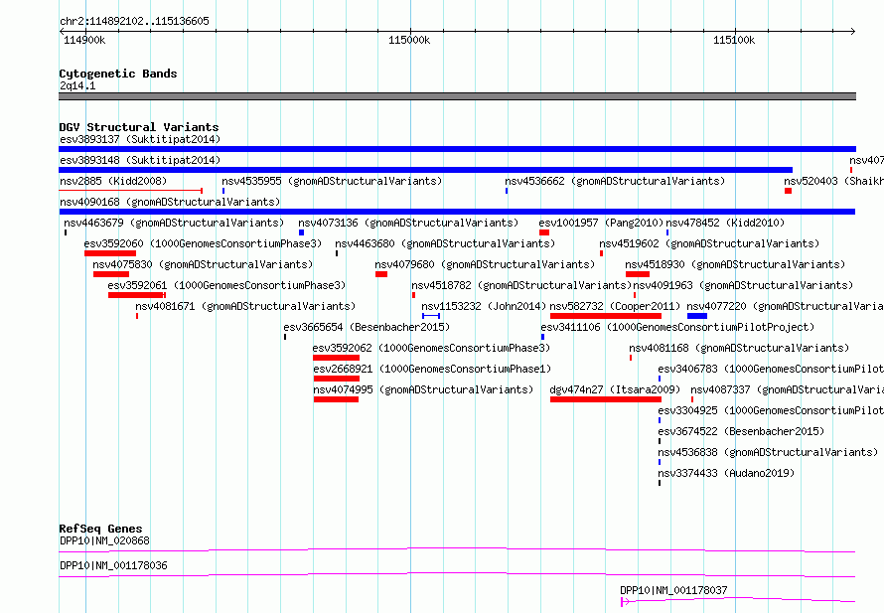Open nsv4535955 gnomAD variant label
Viewport: 884px width, 613px height.
click(x=332, y=181)
